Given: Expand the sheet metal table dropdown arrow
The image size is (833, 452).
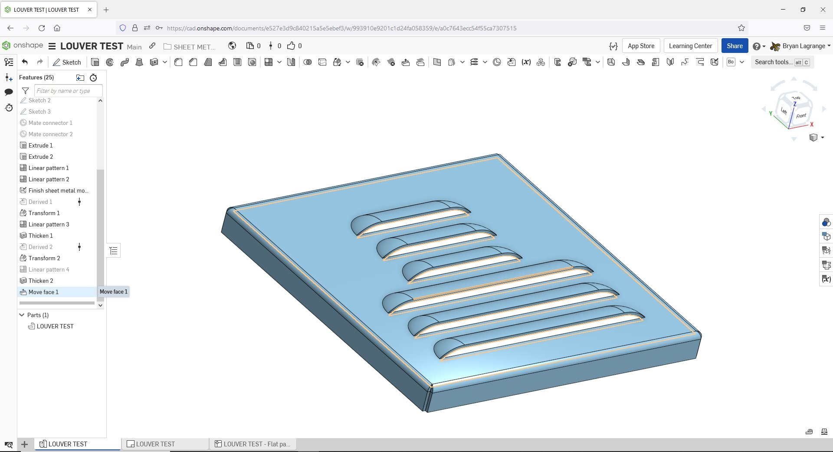Looking at the screenshot, I should point(598,62).
